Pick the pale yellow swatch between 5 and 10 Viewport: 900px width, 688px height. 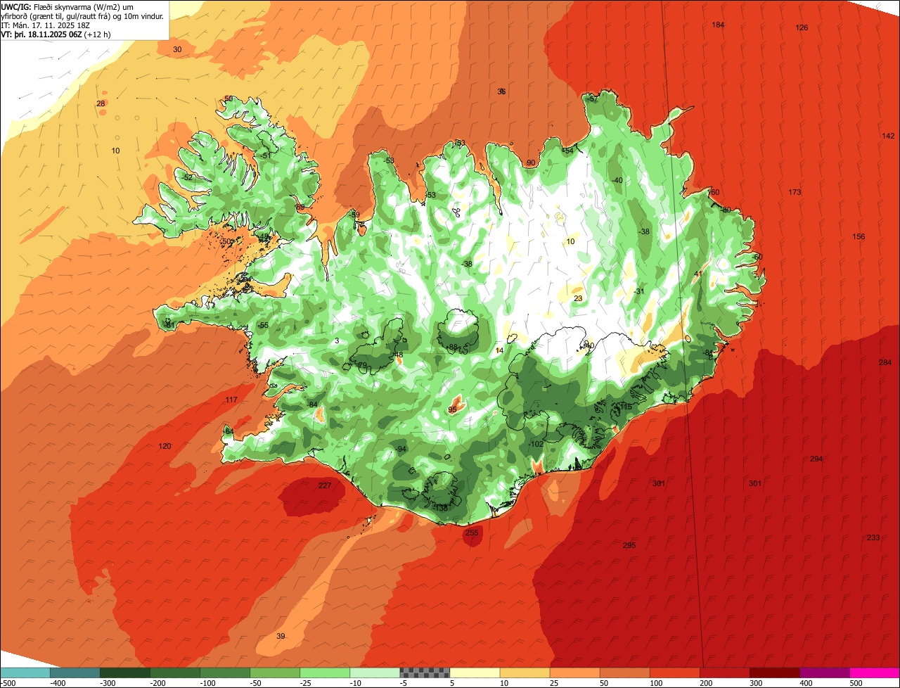(475, 673)
